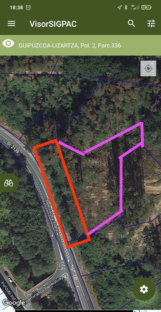This screenshot has height=312, width=161.
Task: Toggle the eye visibility icon
Action: pos(8,43)
